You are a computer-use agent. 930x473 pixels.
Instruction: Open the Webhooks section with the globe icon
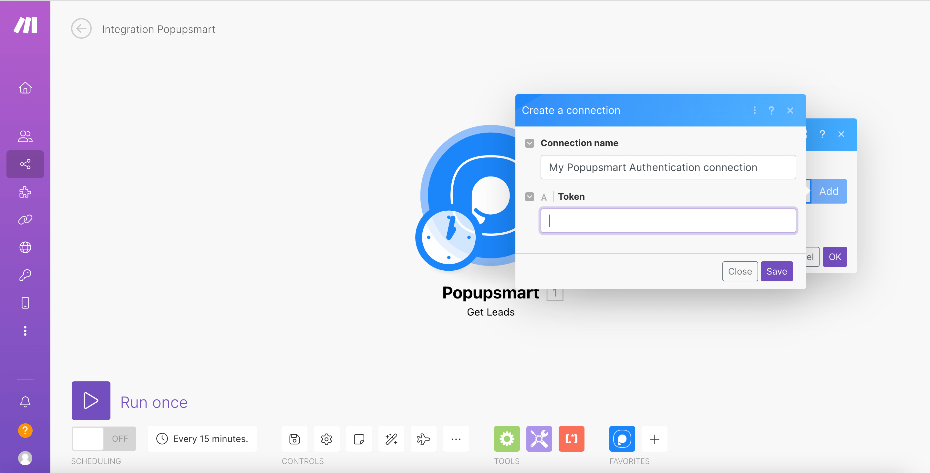[x=25, y=247]
